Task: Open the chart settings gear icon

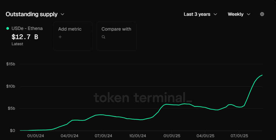Action: click(x=262, y=14)
